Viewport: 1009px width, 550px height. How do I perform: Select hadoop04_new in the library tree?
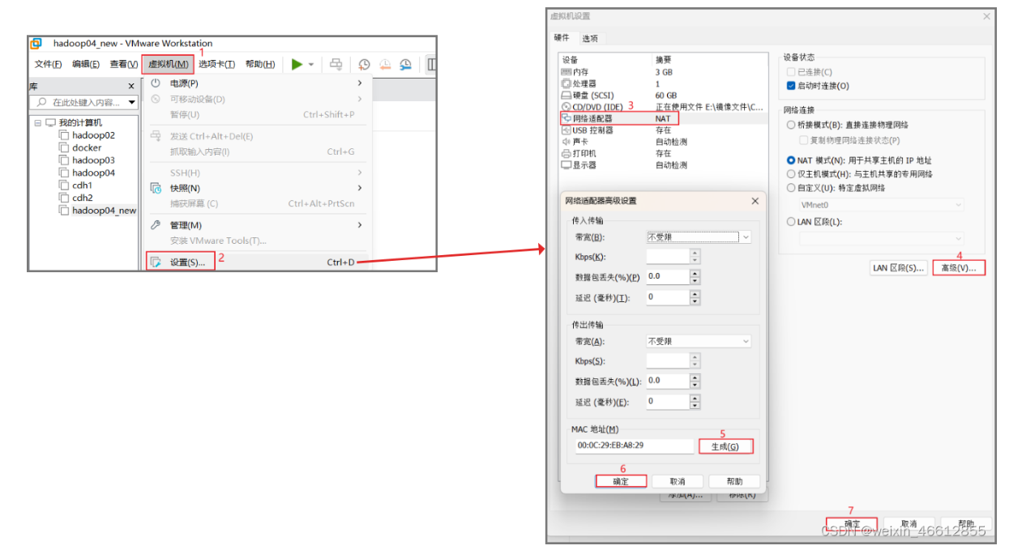point(104,211)
